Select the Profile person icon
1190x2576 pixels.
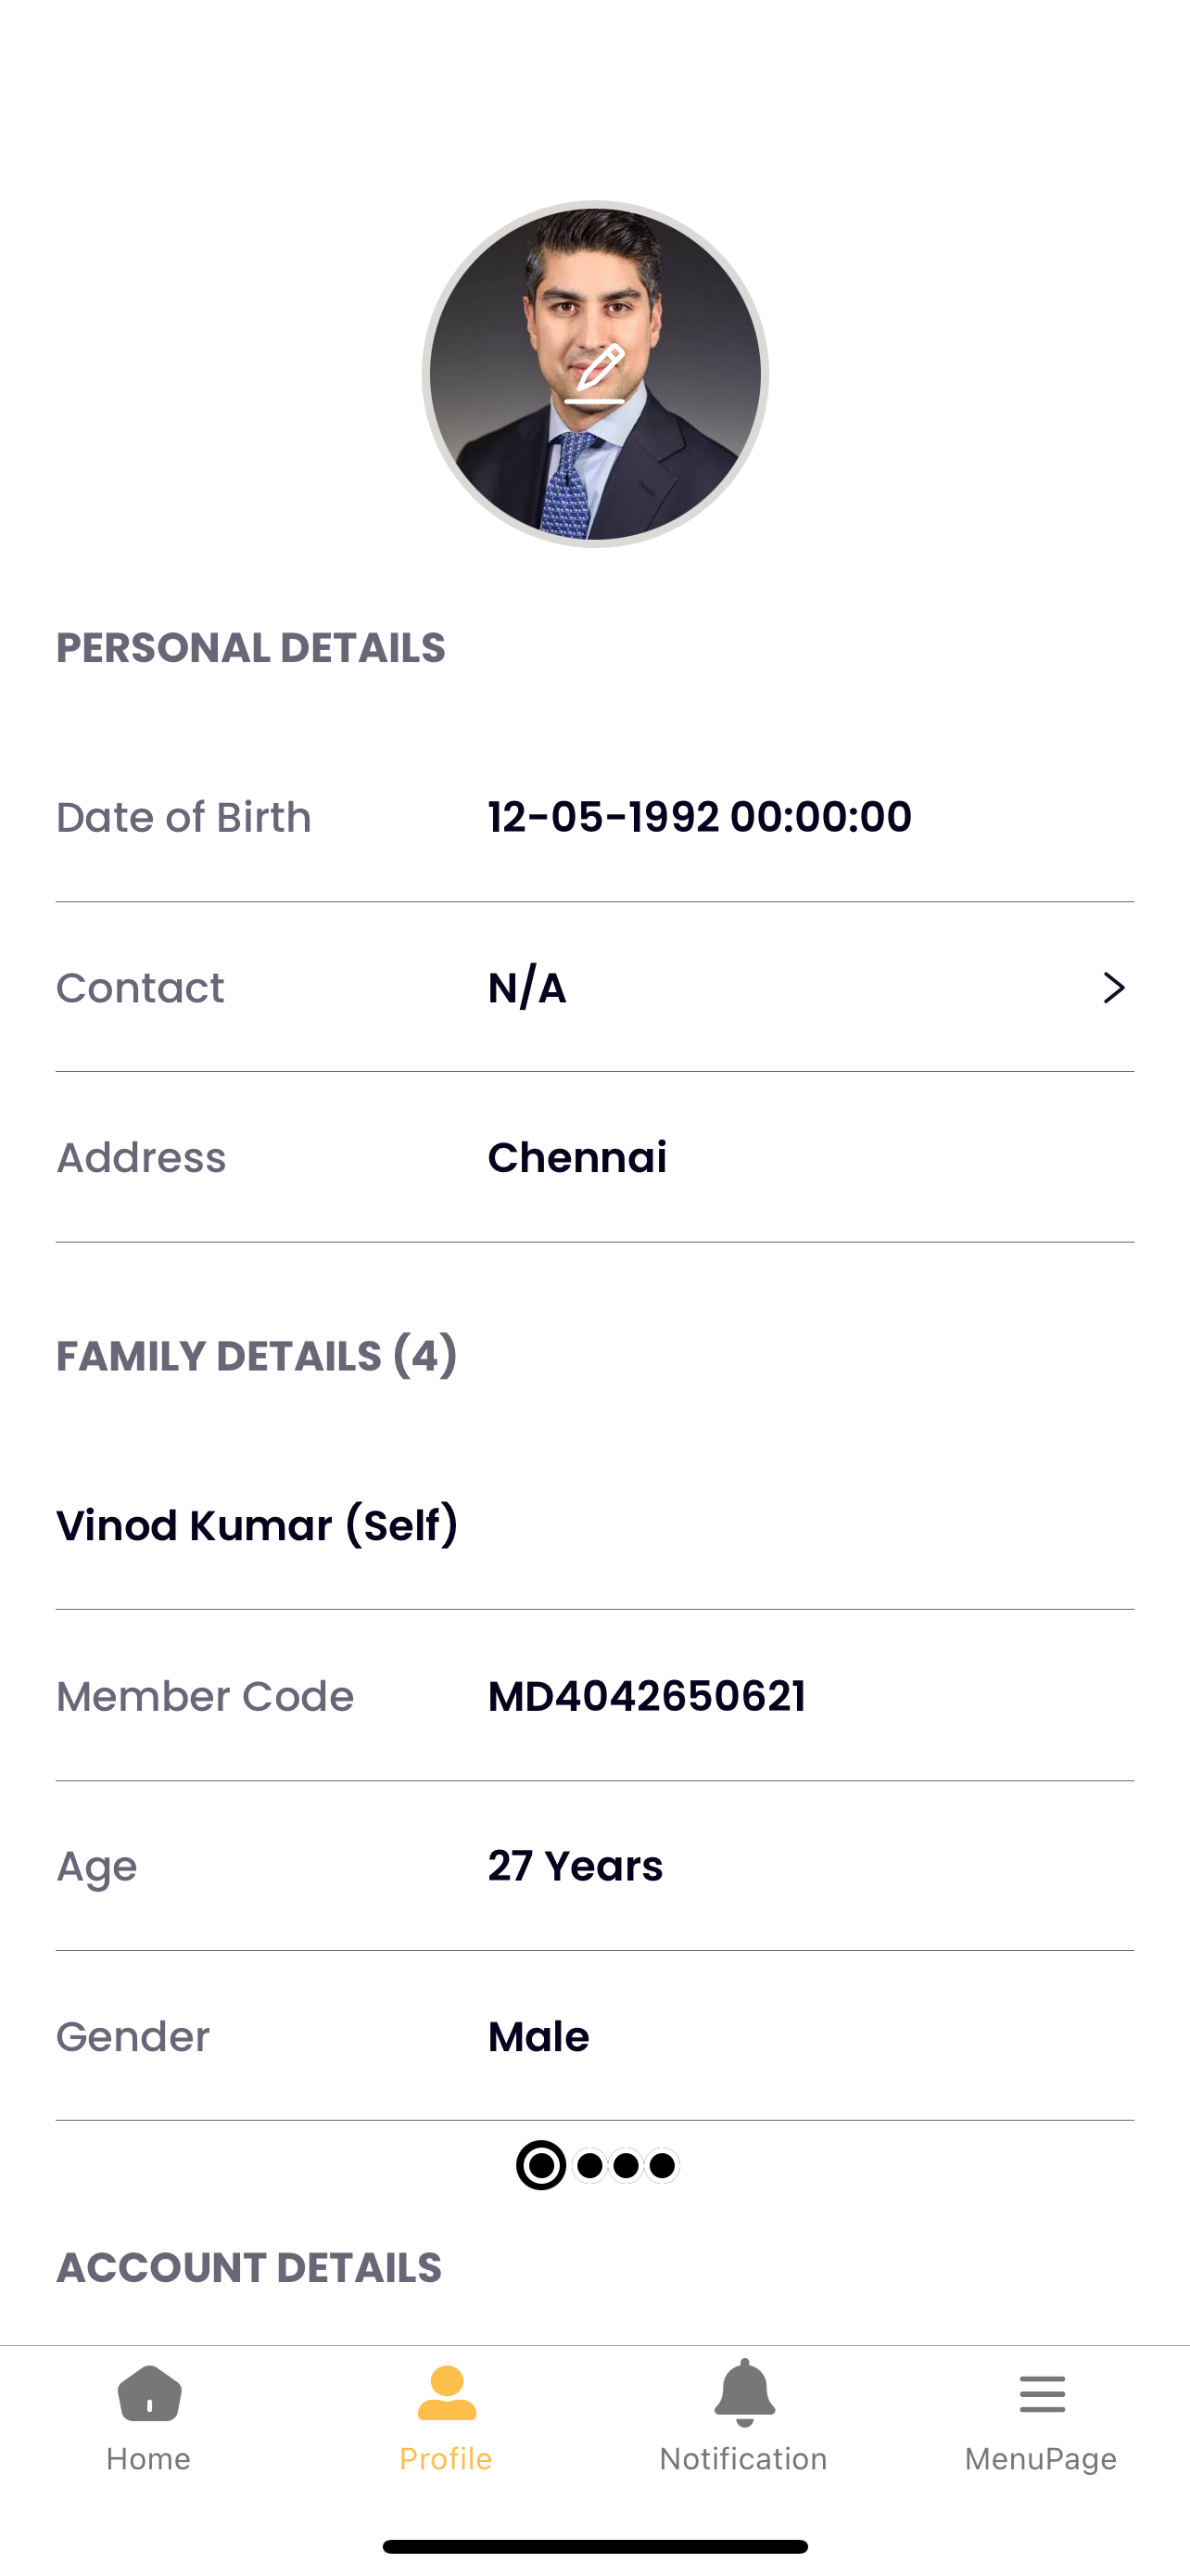[x=447, y=2393]
